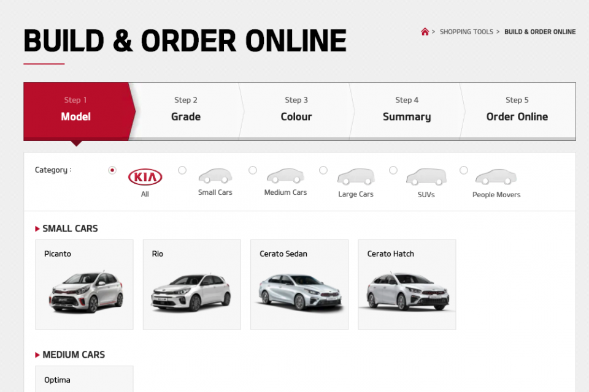Screen dimensions: 589x392
Task: Click the People Movers silhouette icon
Action: [x=496, y=176]
